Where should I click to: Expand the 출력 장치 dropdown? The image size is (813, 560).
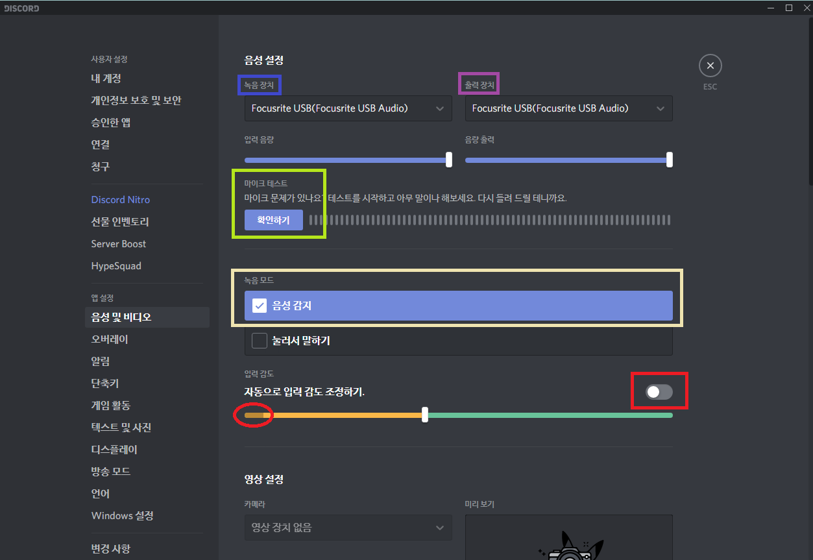tap(568, 108)
